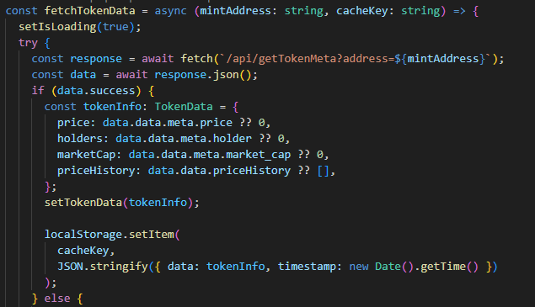The height and width of the screenshot is (307, 535).
Task: Click the holders property key
Action: 79,139
